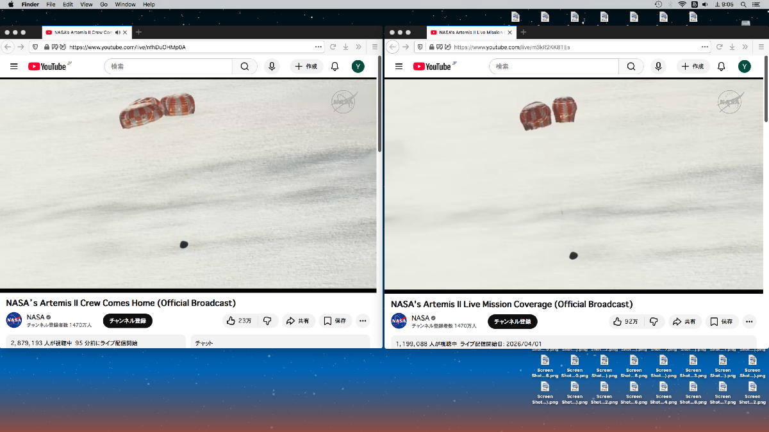This screenshot has width=769, height=432.
Task: Click shield tracking protection icon, left browser
Action: [x=35, y=47]
